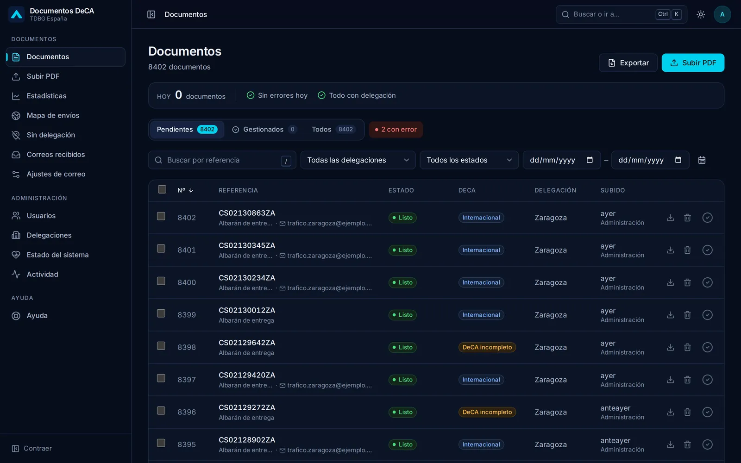Click the Documentos DeCA logo
The height and width of the screenshot is (463, 741).
17,14
